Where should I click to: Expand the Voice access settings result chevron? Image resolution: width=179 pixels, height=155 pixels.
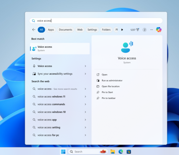click(x=85, y=66)
